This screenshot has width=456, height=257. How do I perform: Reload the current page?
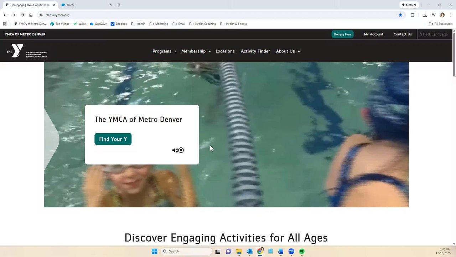22,15
